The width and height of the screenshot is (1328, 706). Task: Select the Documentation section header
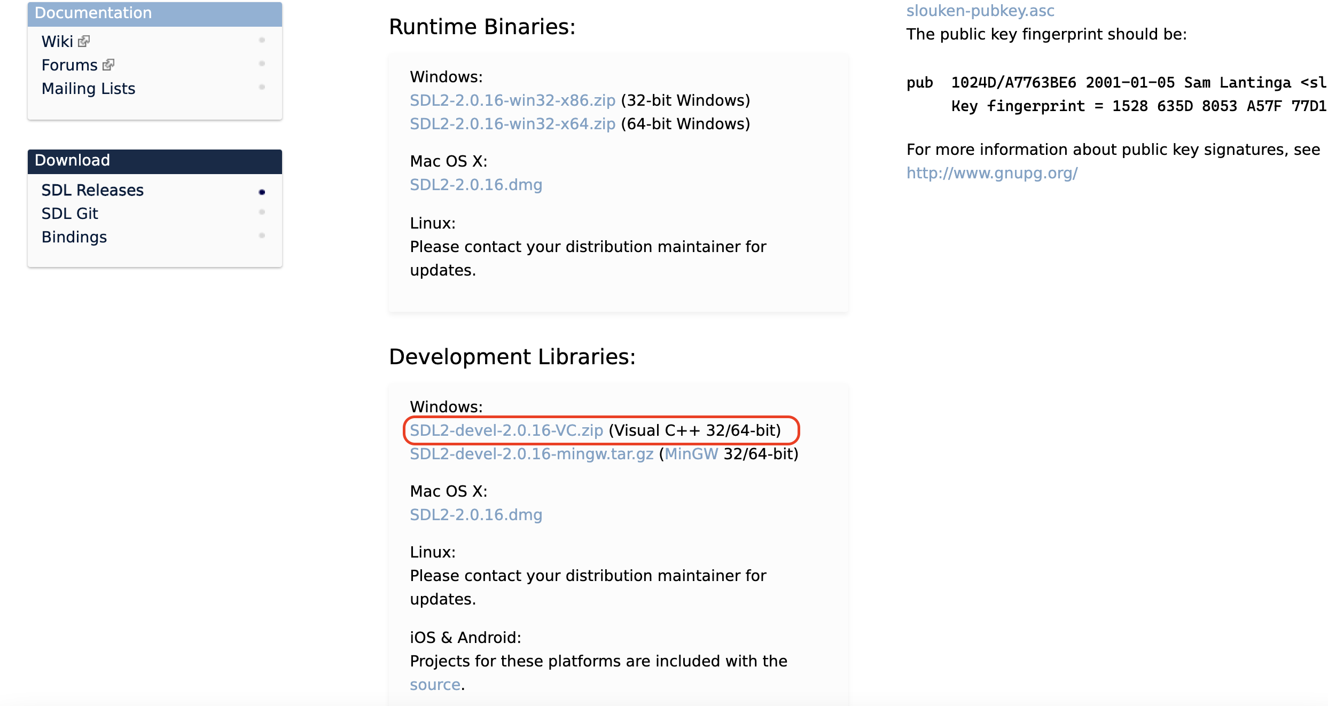[x=155, y=13]
